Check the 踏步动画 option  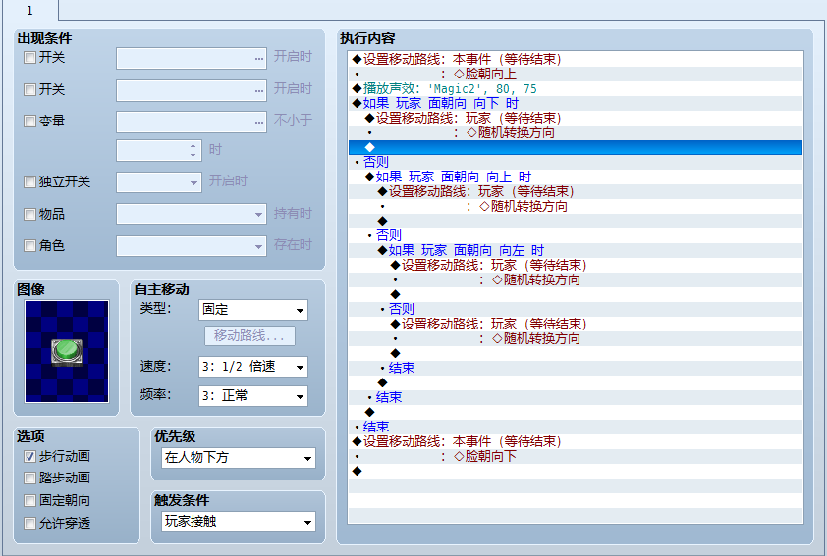coord(30,479)
